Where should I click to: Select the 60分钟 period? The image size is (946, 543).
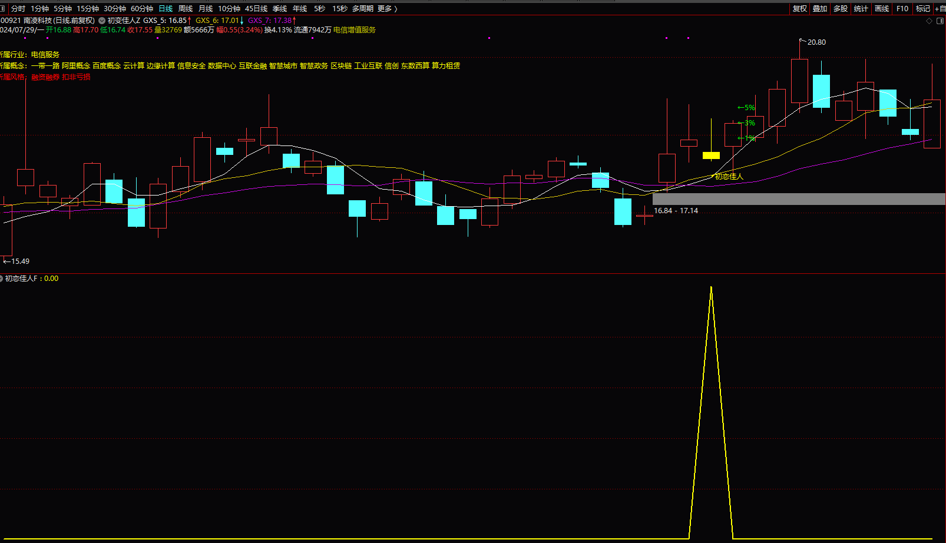(x=142, y=9)
